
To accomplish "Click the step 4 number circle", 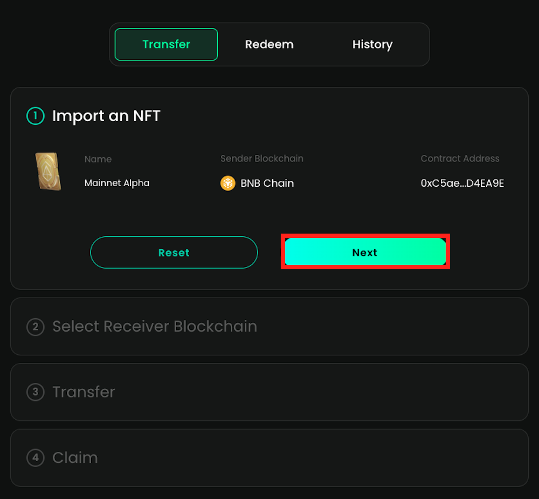I will pyautogui.click(x=36, y=458).
